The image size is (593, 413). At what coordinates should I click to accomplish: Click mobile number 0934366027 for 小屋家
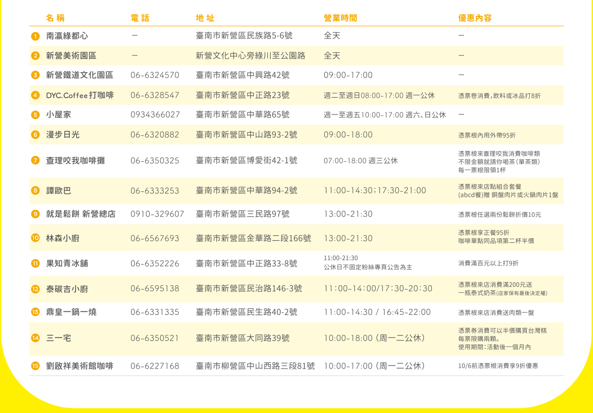(155, 115)
